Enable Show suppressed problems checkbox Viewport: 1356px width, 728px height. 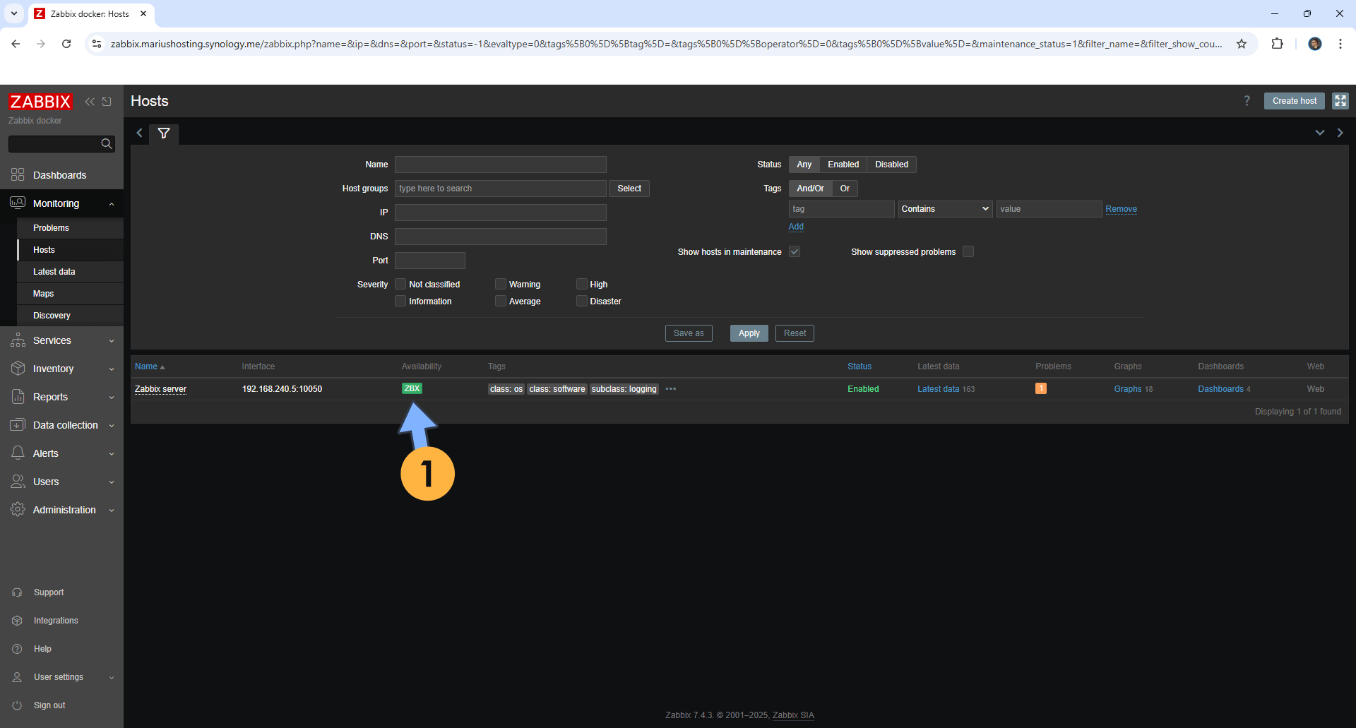pos(968,252)
